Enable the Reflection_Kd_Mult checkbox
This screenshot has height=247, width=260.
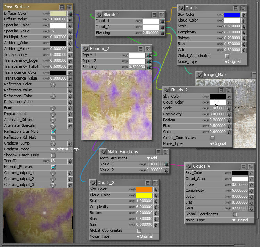click(54, 138)
